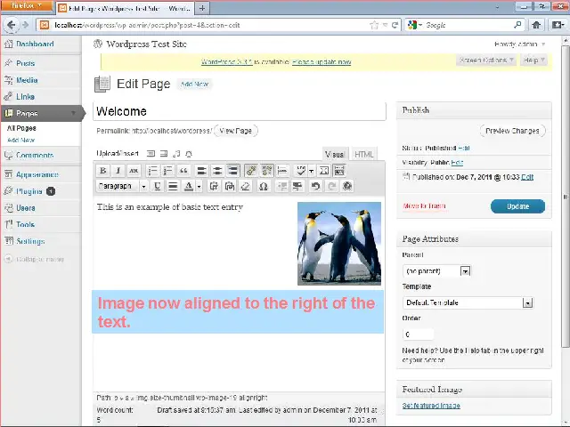Toggle the kitchen sink toolbar row
Viewport: 570px width, 427px height.
pos(338,170)
